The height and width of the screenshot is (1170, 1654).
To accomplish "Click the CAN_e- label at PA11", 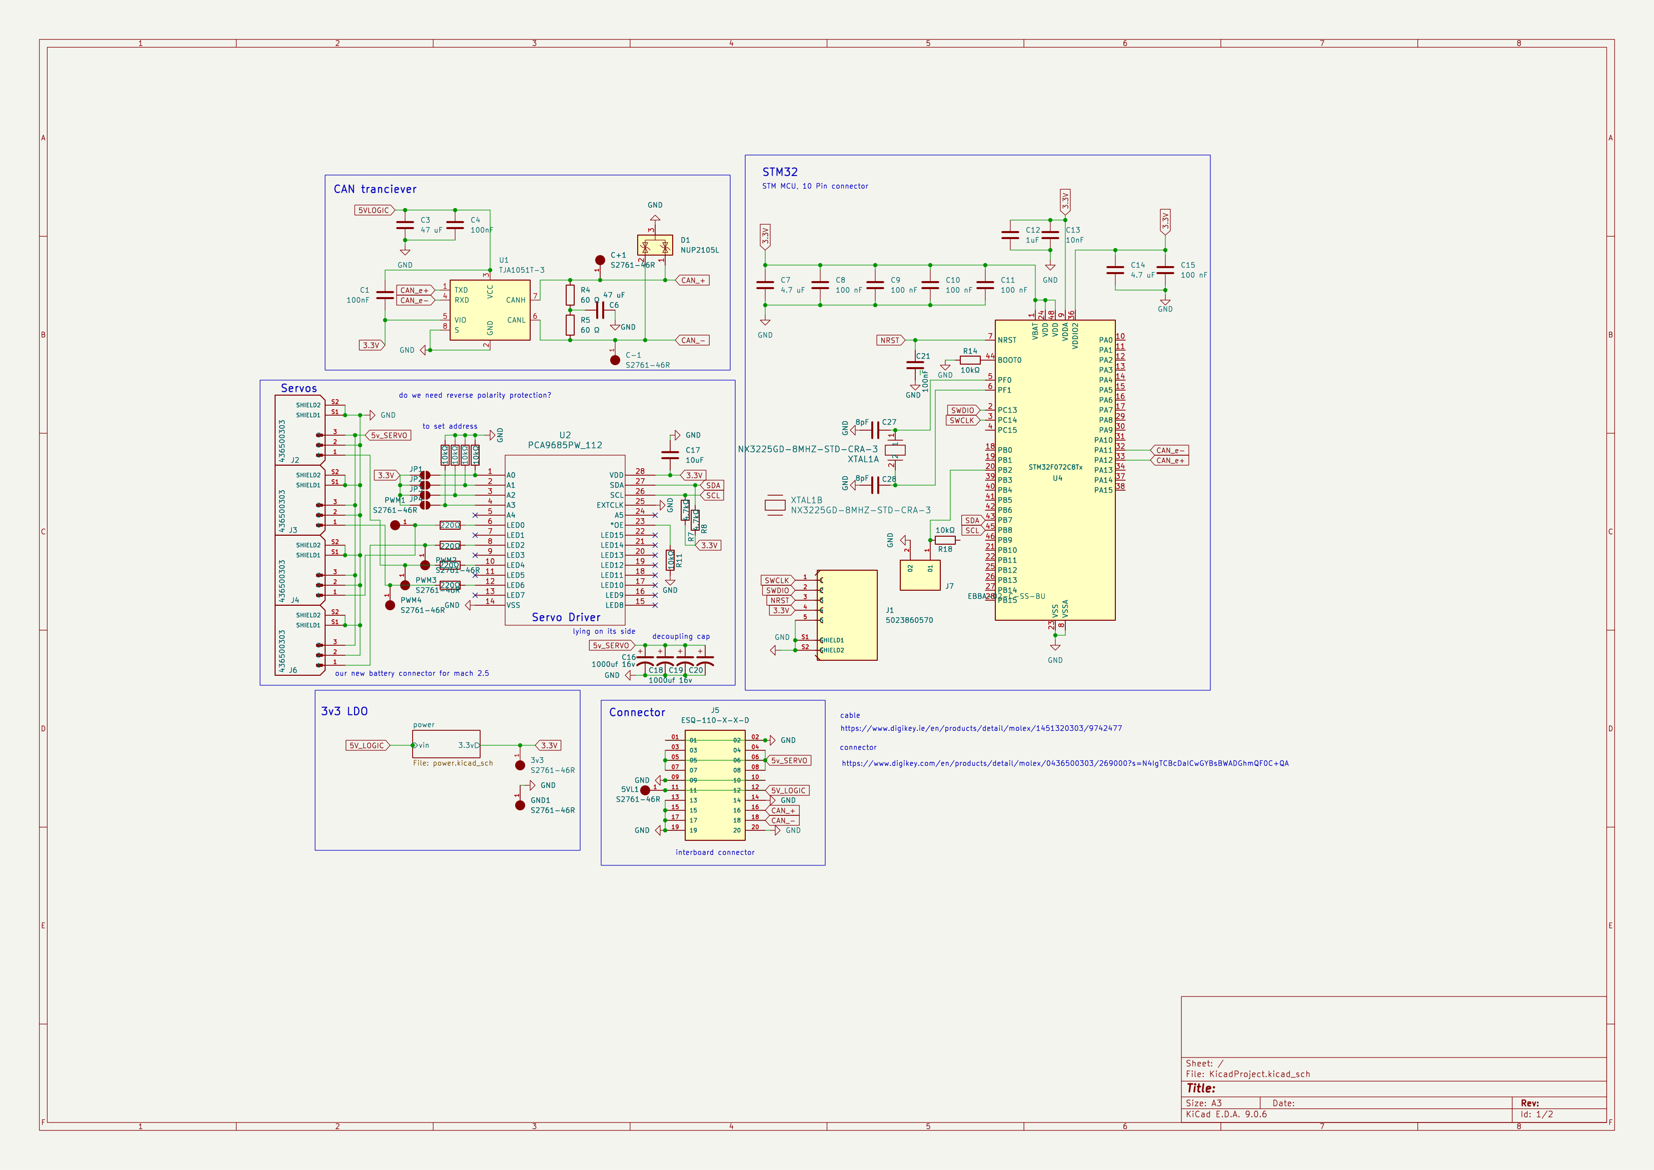I will (1169, 450).
